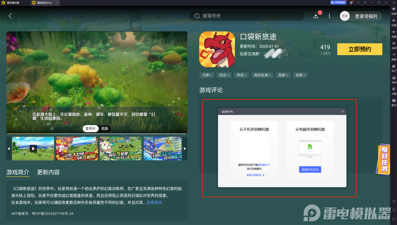Click the Android home circle button
Screen dimensions: 397x225
click(394, 210)
